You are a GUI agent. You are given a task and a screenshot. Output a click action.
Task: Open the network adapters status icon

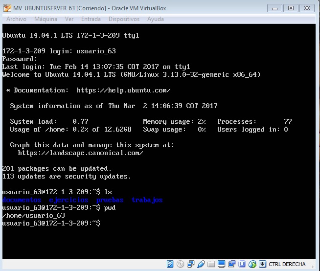point(190,264)
